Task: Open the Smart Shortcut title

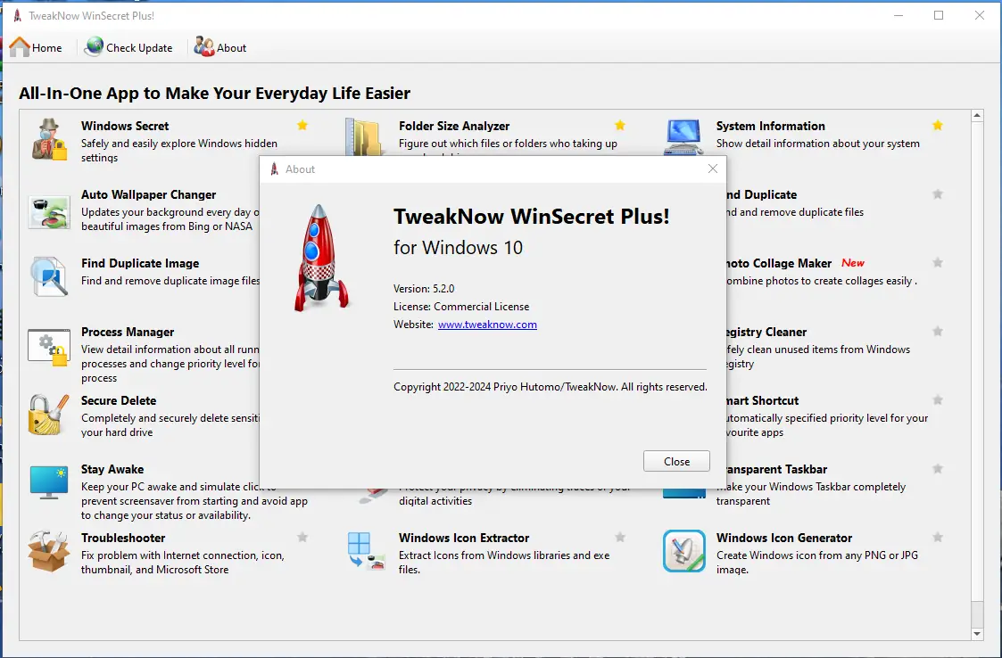Action: (762, 400)
